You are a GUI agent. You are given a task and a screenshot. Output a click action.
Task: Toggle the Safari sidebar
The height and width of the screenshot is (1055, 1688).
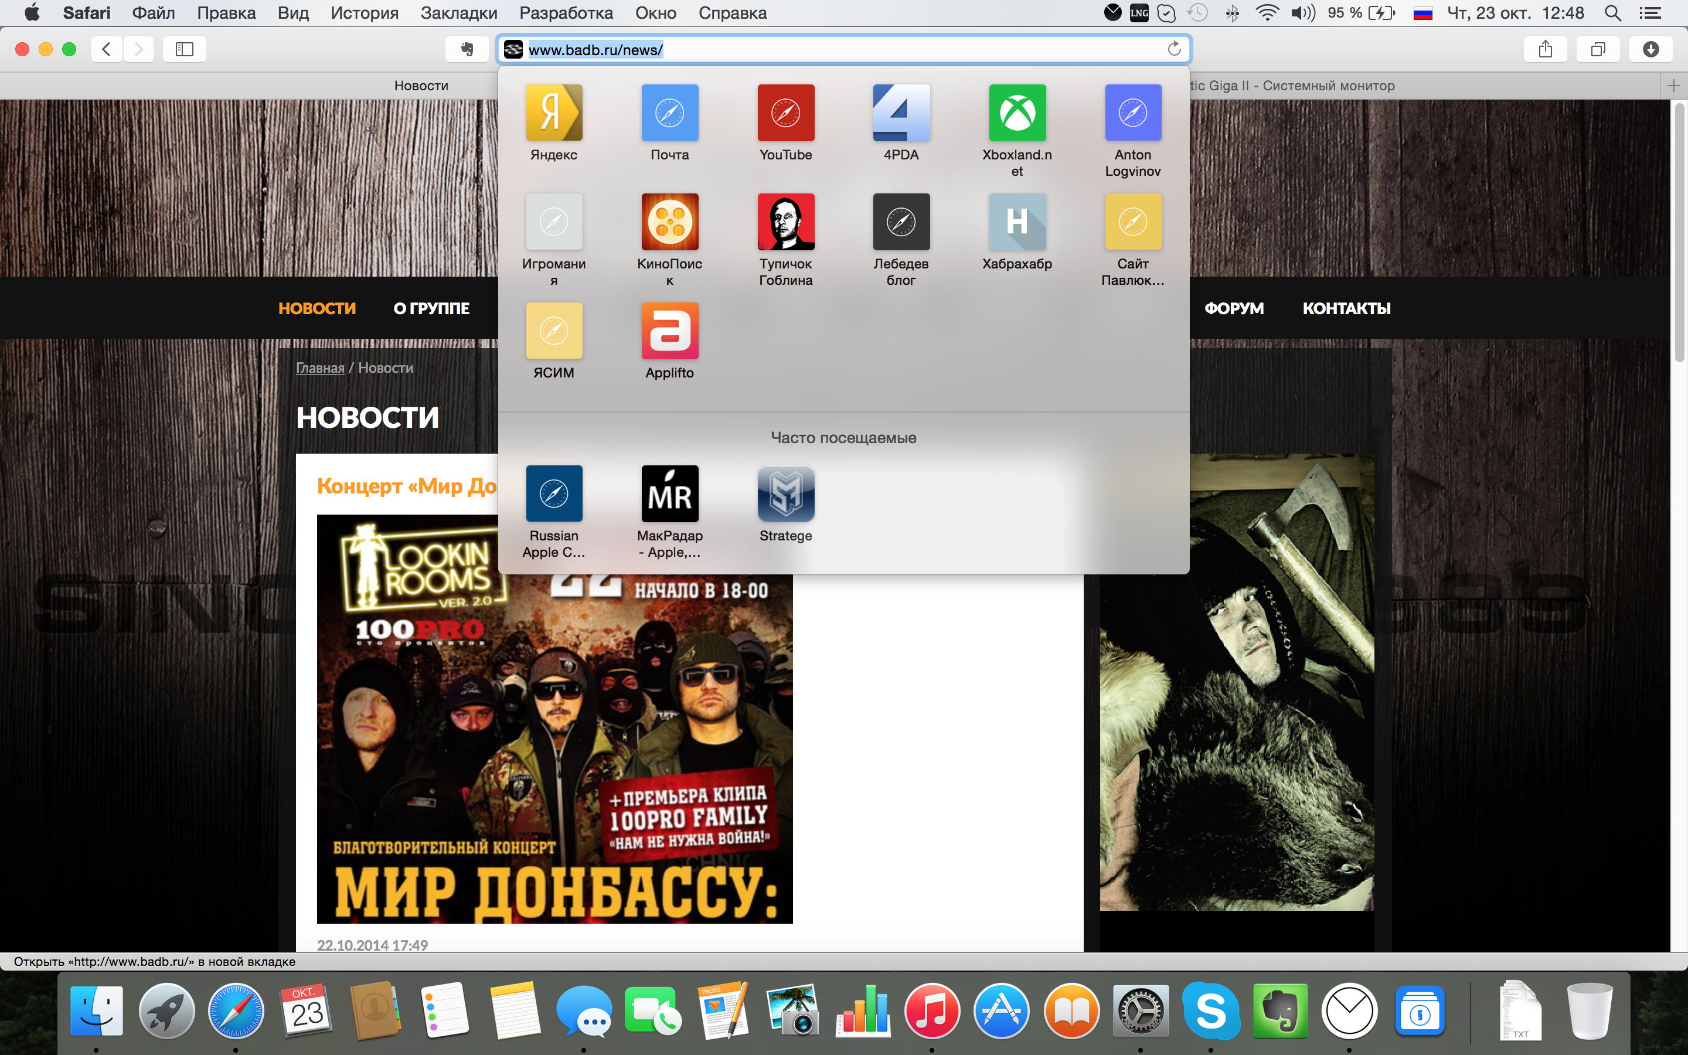184,49
